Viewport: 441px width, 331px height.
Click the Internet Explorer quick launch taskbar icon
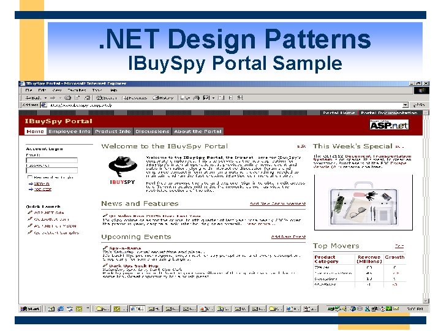click(x=61, y=309)
